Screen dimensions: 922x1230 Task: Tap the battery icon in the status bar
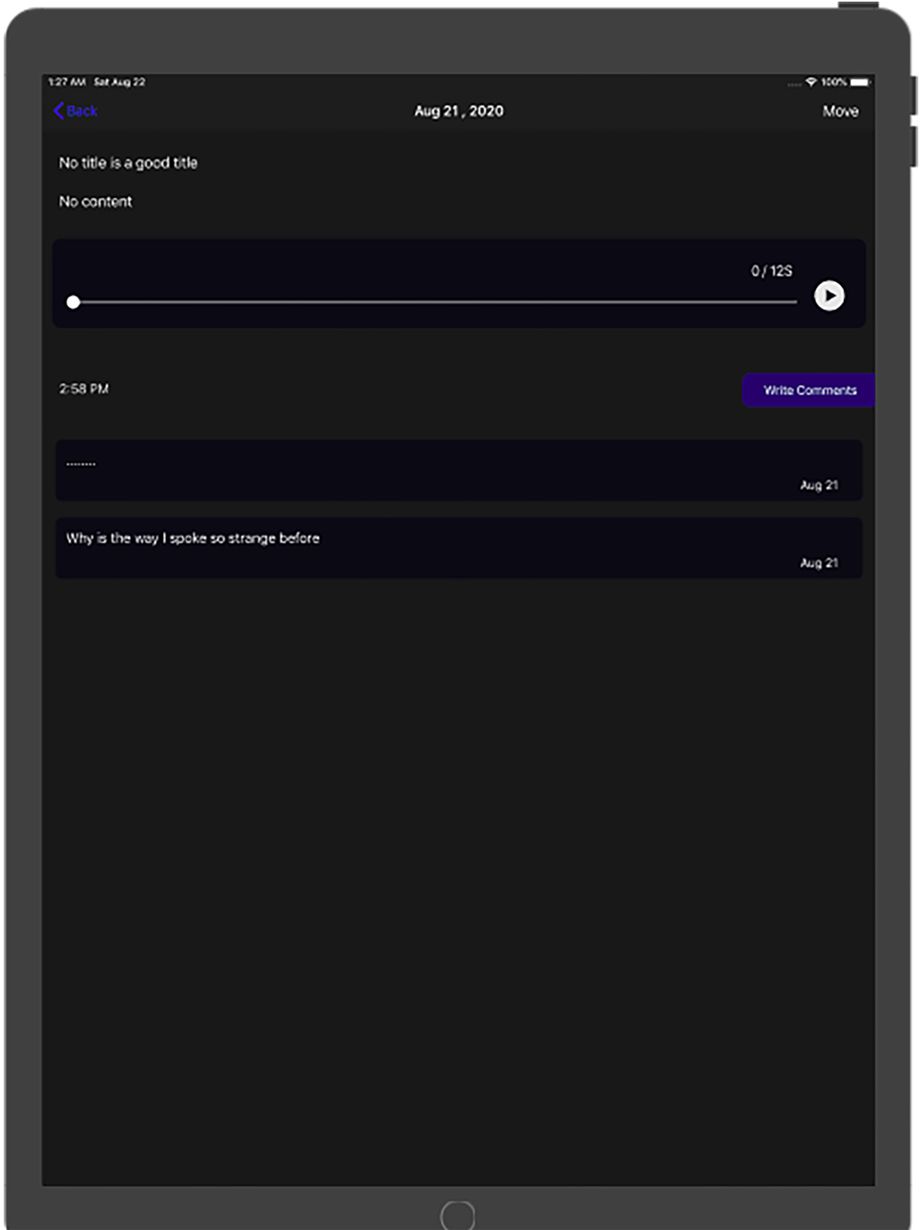click(860, 82)
